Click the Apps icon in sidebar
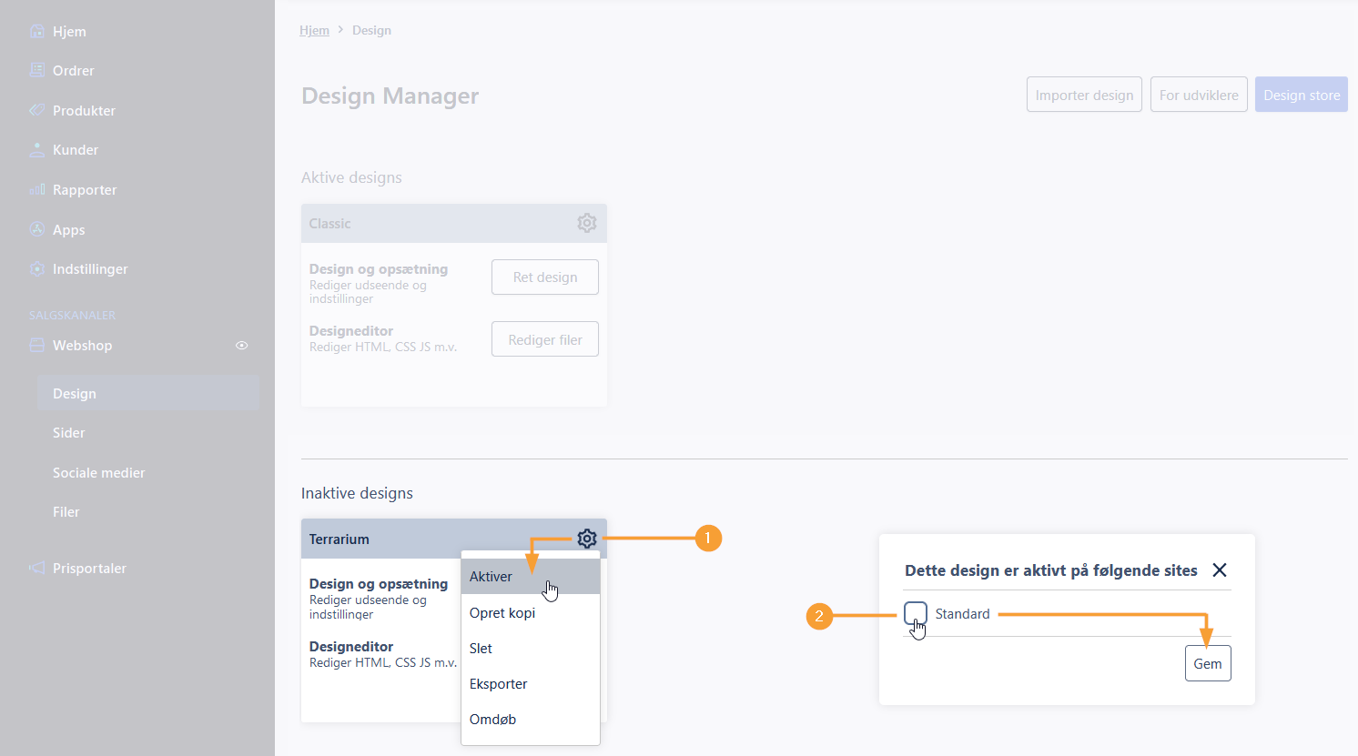This screenshot has width=1358, height=756. (x=36, y=229)
